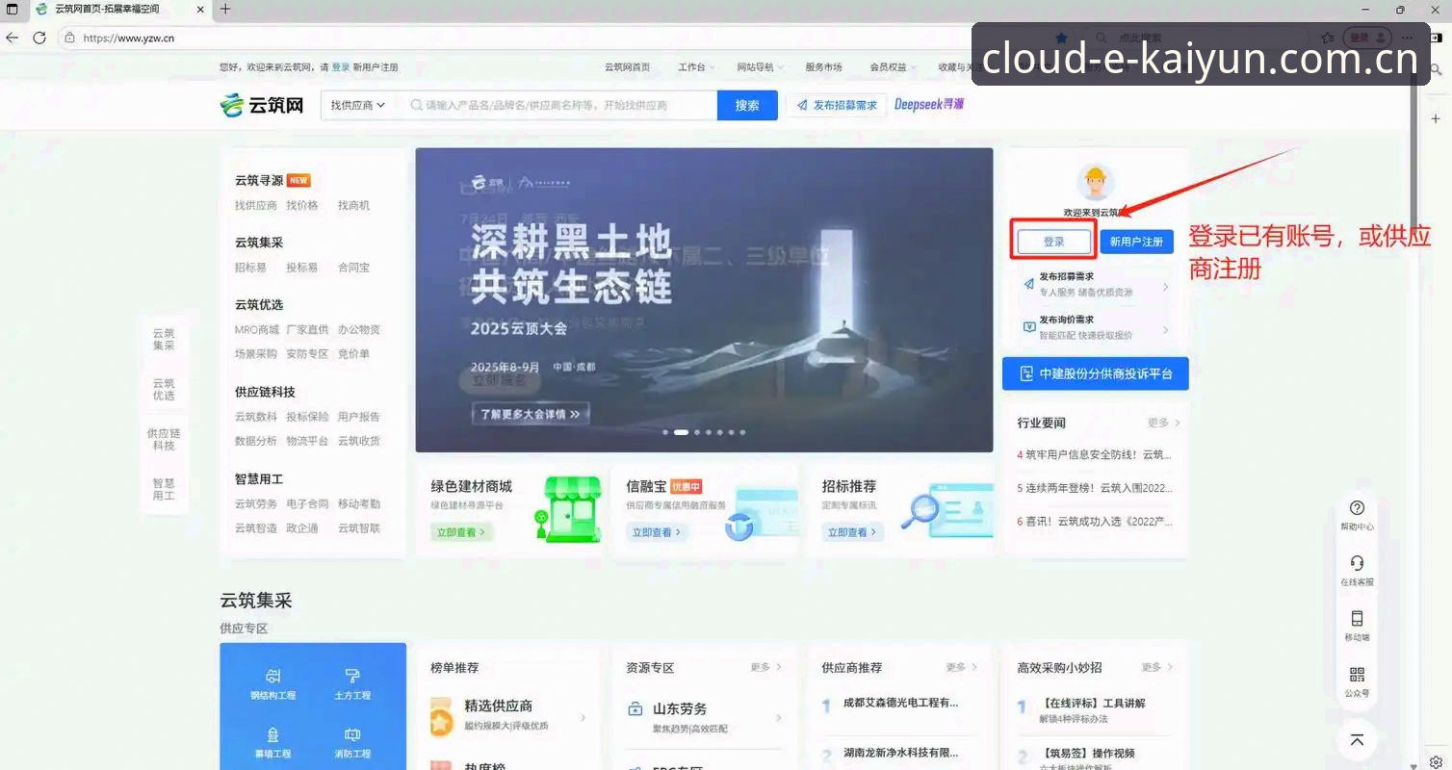Click 更多 next to 高效采购小妙招

click(1156, 667)
